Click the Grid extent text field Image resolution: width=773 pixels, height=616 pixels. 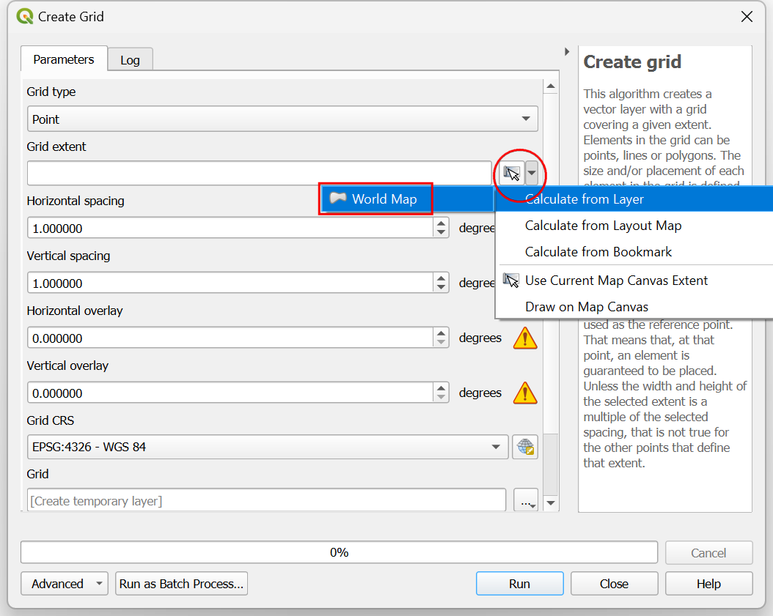tap(259, 174)
